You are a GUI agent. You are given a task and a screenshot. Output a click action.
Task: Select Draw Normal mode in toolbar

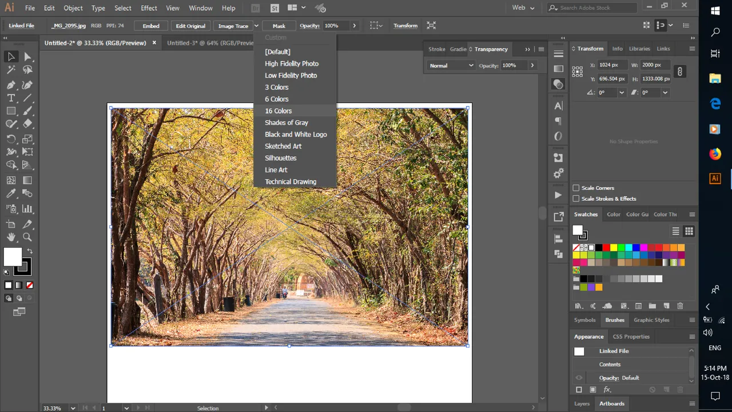click(9, 298)
